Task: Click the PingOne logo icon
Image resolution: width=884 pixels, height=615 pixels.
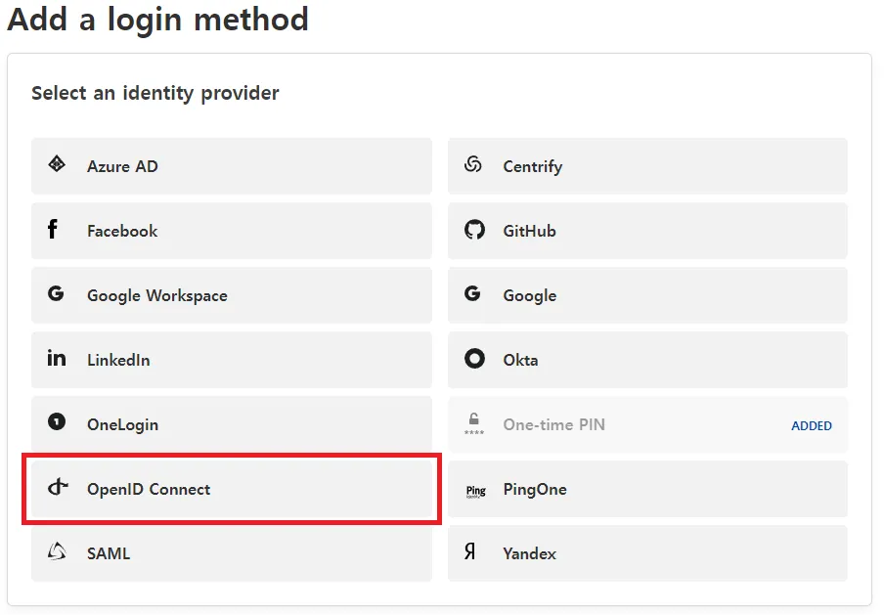Action: pyautogui.click(x=474, y=490)
